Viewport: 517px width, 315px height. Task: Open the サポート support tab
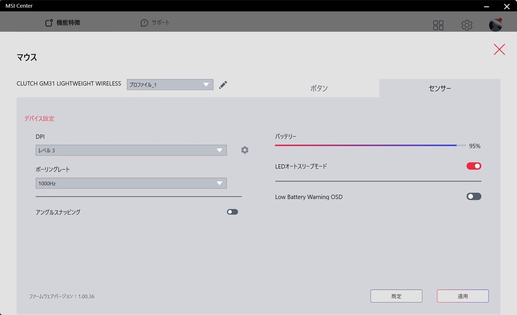(x=155, y=22)
